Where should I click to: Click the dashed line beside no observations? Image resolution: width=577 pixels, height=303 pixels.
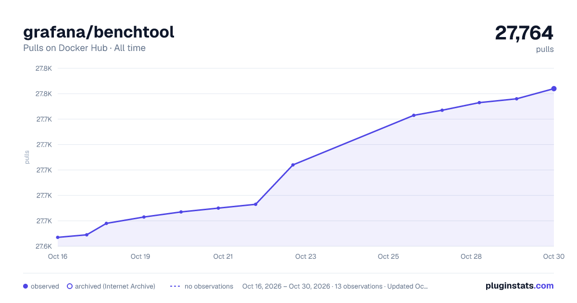pos(175,286)
